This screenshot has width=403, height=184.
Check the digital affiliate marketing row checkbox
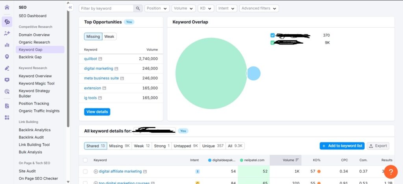tap(85, 171)
